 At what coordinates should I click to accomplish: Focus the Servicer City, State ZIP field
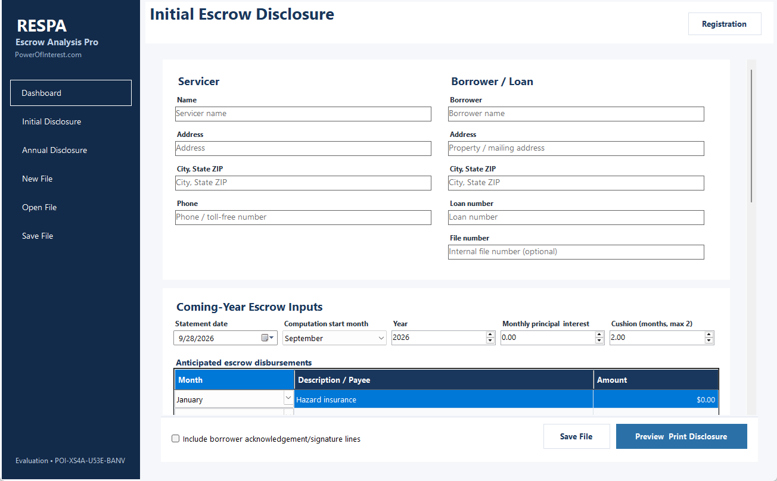tap(303, 183)
